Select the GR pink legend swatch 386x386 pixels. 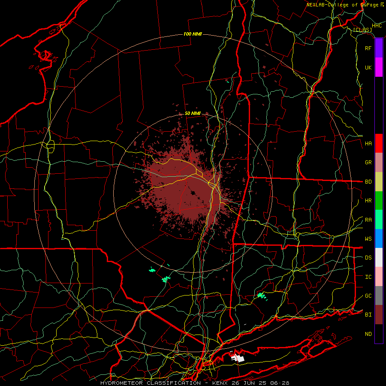click(379, 163)
